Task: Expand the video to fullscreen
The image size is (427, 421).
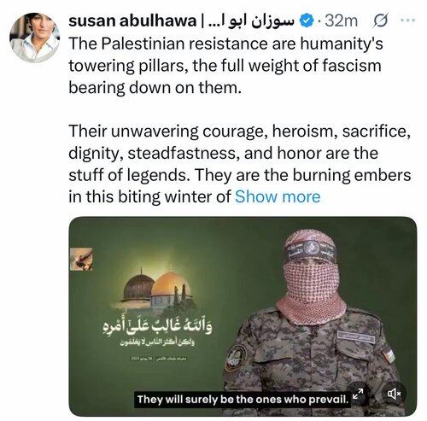Action: 358,394
